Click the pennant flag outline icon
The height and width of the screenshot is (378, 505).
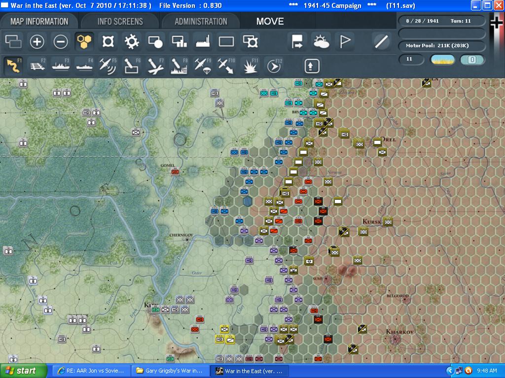(x=345, y=42)
